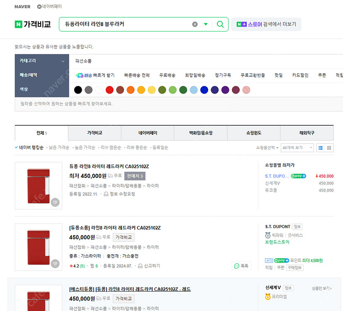Open 듀퐁 라인8 라이터 레드라커 CA025102Z title

(109, 166)
